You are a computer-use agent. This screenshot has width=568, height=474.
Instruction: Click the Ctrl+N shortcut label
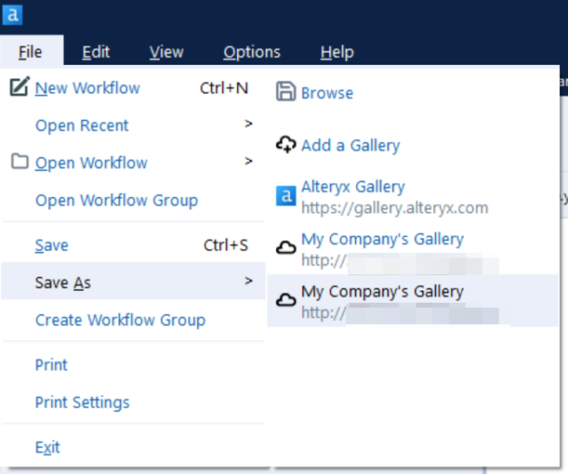coord(224,88)
